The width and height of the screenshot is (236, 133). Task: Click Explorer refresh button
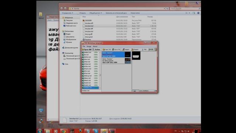click(x=167, y=8)
